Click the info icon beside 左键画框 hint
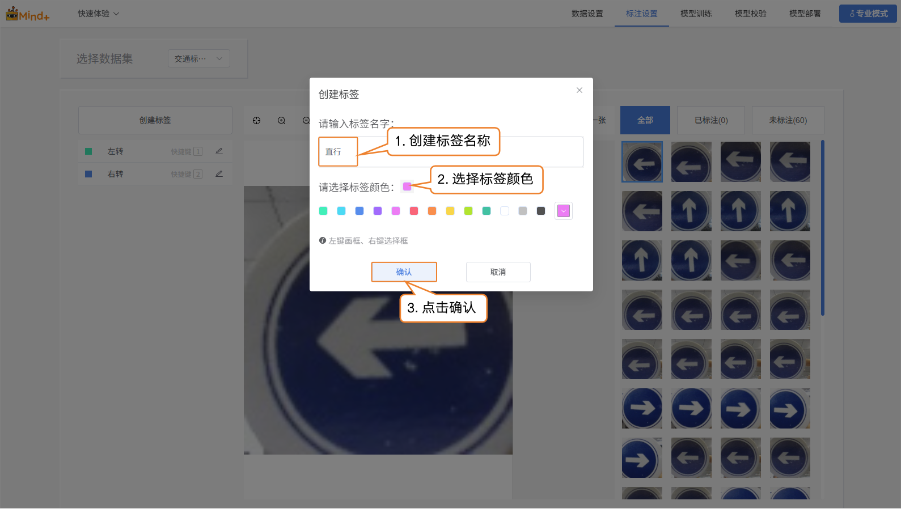 pos(323,240)
